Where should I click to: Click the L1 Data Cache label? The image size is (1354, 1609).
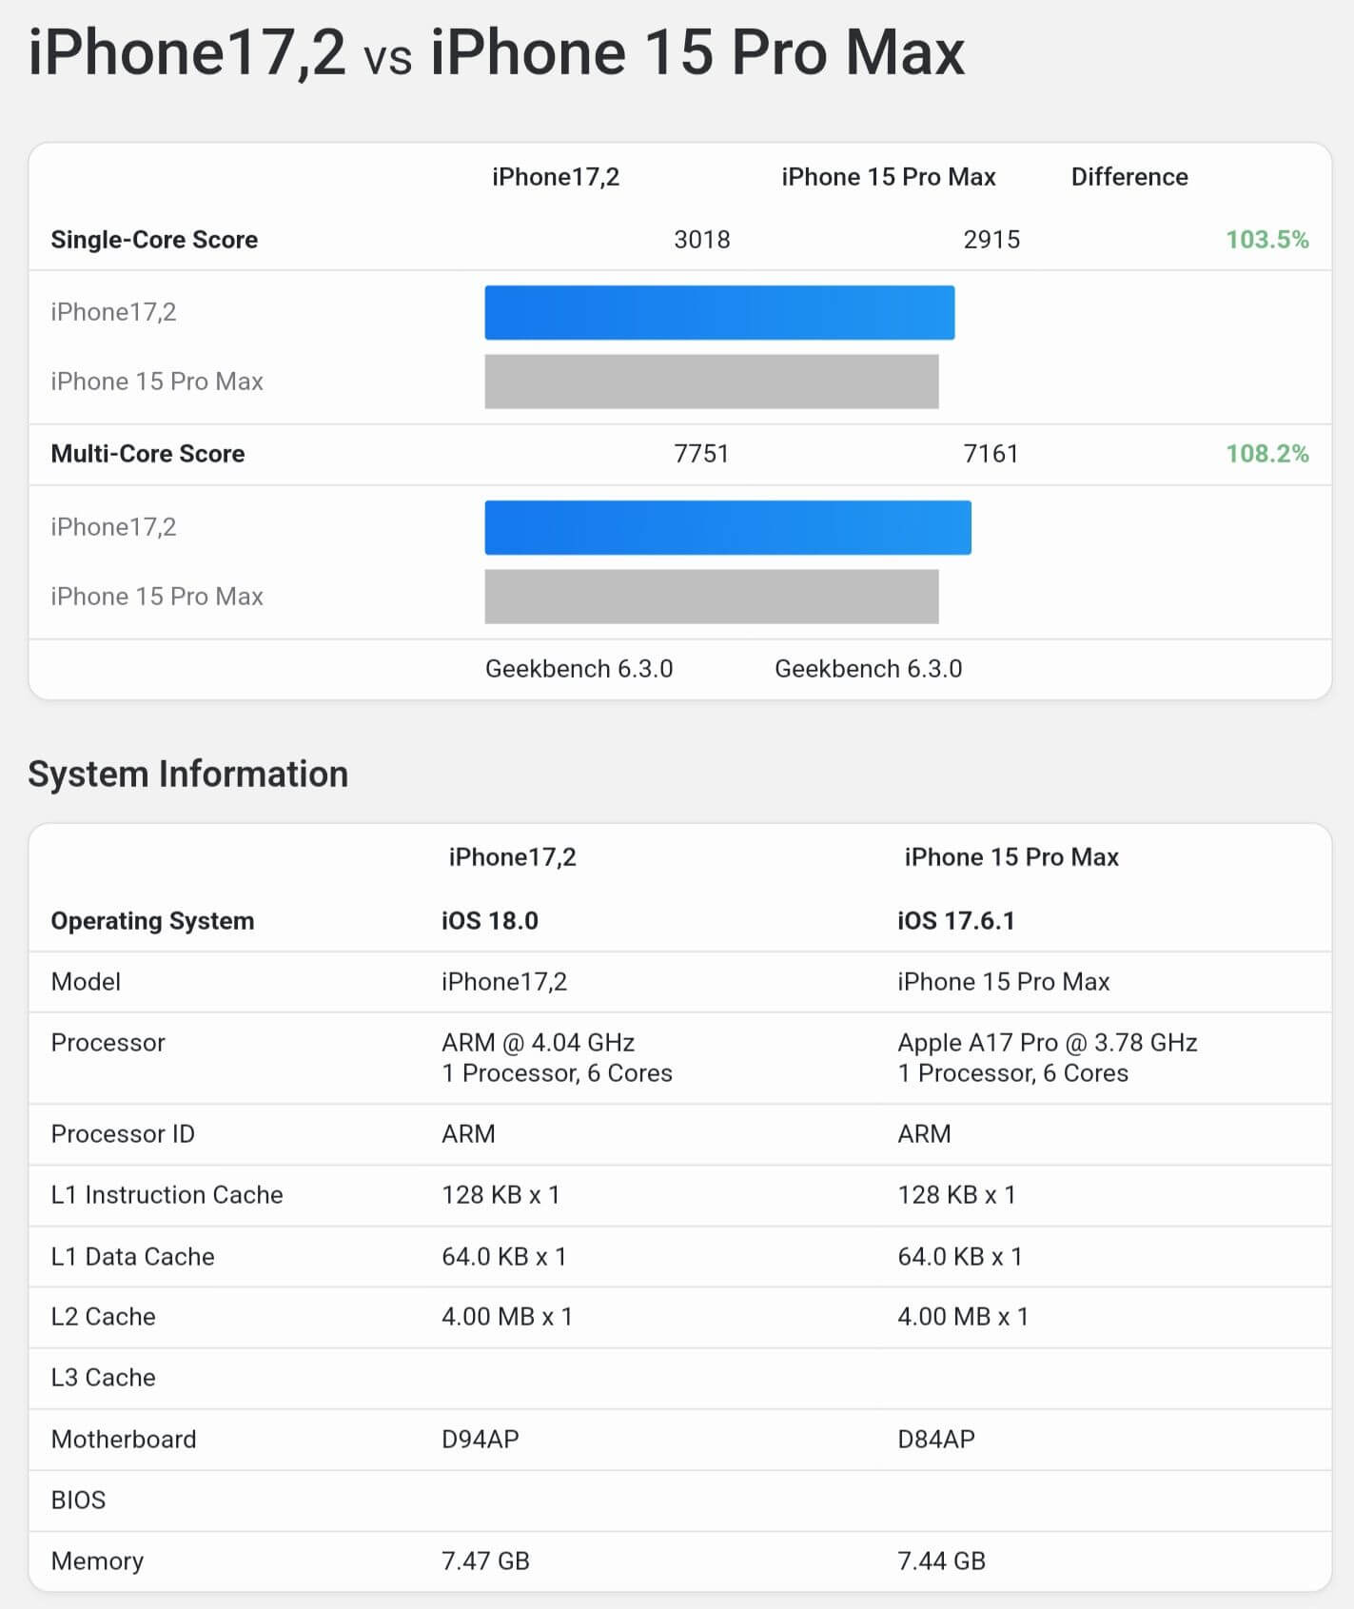coord(132,1257)
